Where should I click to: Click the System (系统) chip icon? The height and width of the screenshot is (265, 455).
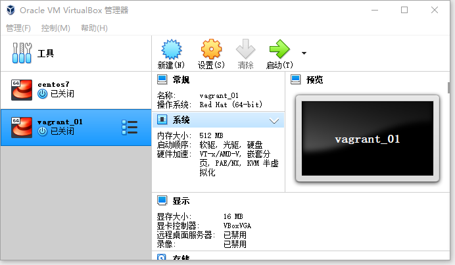162,120
